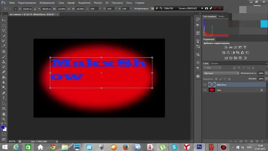
Task: Open background color white swatch
Action: coord(5,130)
